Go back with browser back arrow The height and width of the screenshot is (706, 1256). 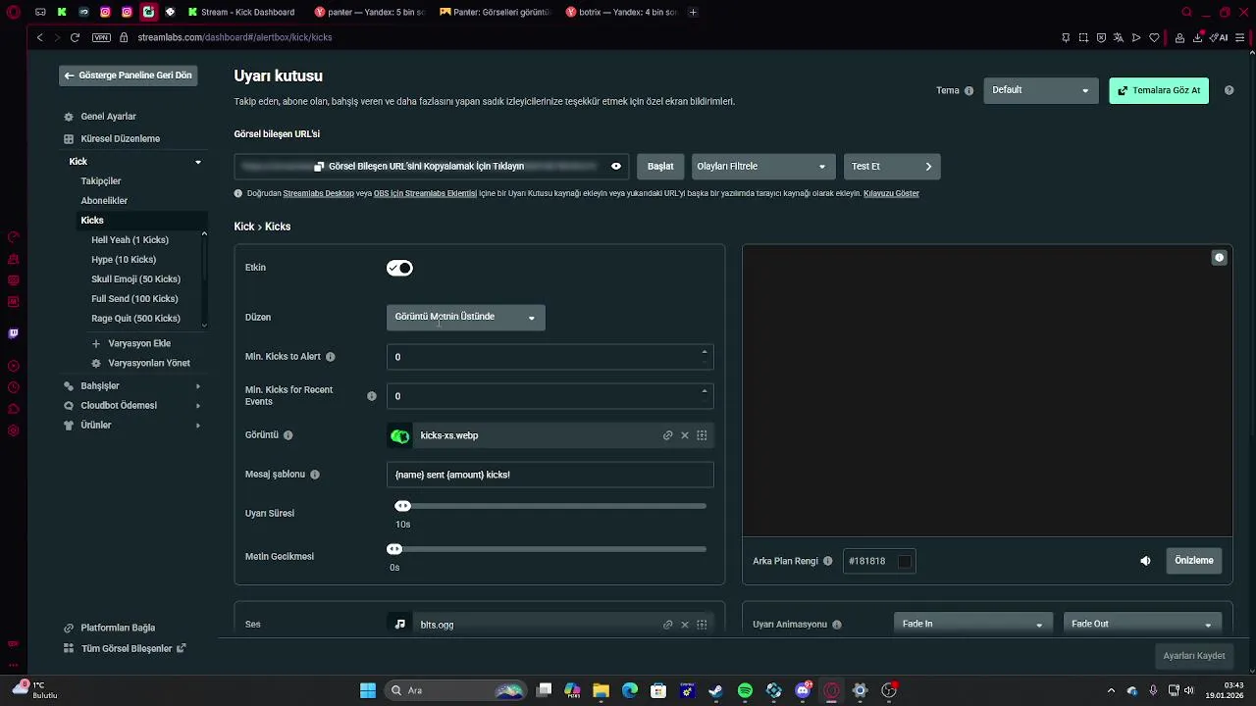[x=39, y=37]
